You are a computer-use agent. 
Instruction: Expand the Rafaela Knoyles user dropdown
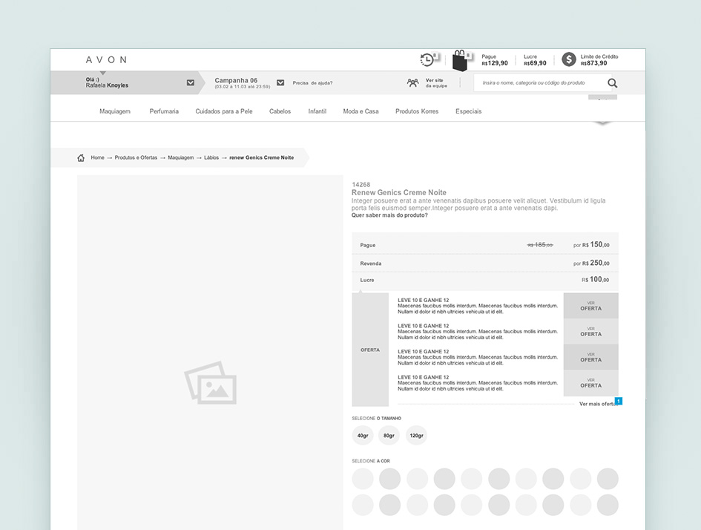click(191, 82)
